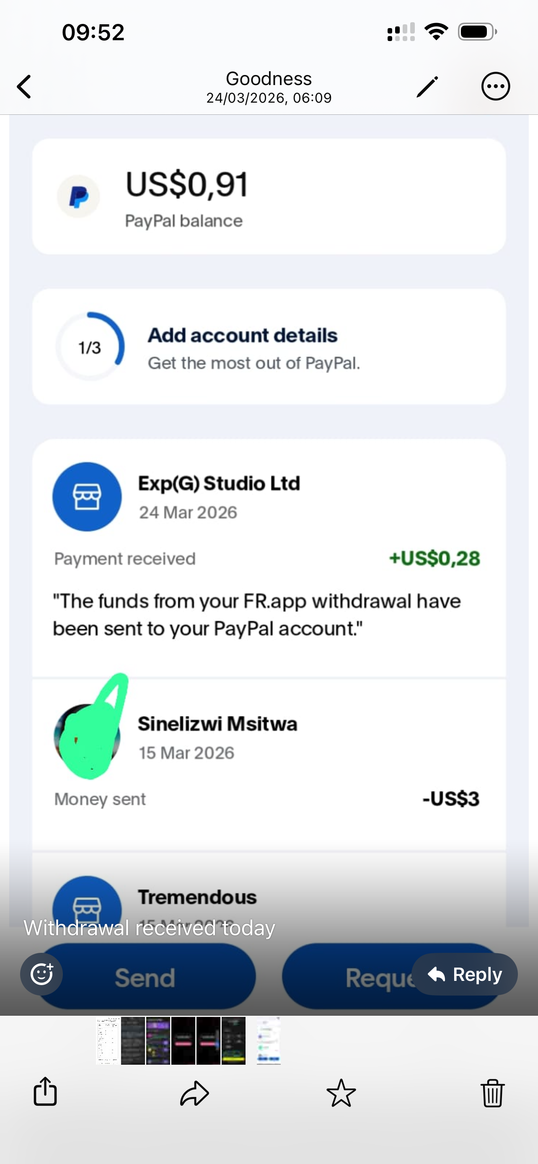The image size is (538, 1164).
Task: Tap the back arrow icon
Action: (x=24, y=86)
